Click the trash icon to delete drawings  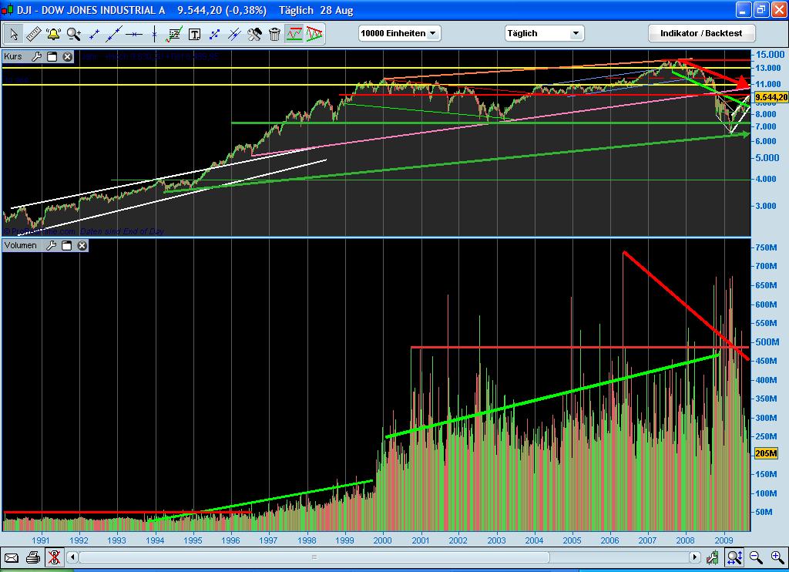pyautogui.click(x=275, y=34)
